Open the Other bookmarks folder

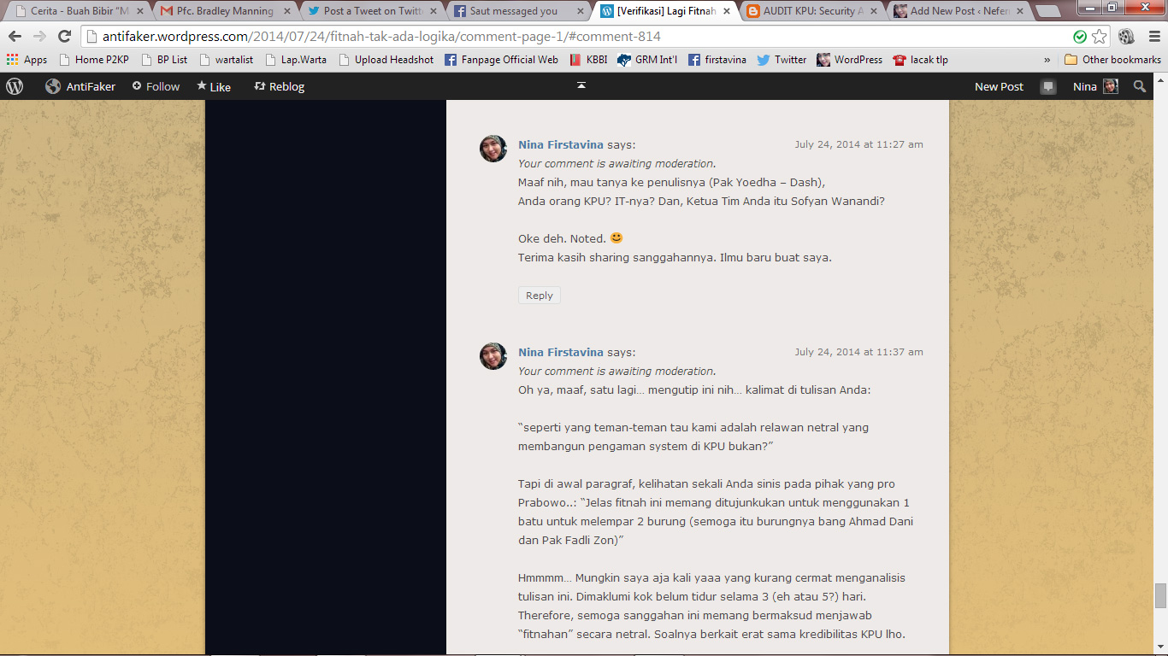[1112, 60]
